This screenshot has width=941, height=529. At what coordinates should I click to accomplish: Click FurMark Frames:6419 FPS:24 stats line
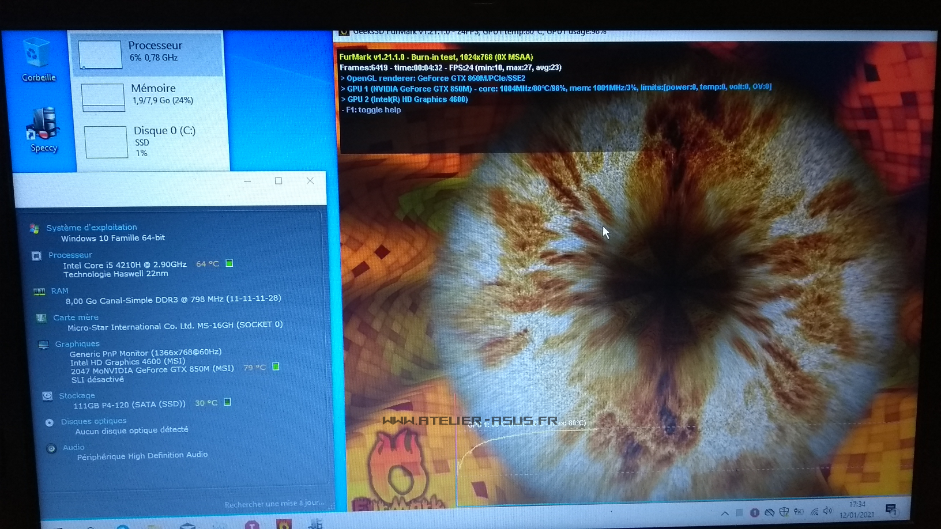[x=450, y=67]
